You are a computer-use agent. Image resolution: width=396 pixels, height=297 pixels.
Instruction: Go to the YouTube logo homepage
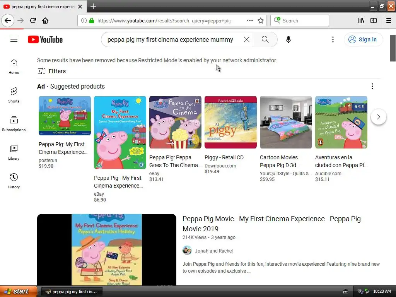(45, 40)
